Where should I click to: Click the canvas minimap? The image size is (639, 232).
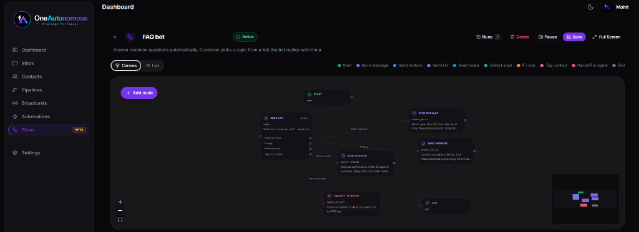[585, 199]
